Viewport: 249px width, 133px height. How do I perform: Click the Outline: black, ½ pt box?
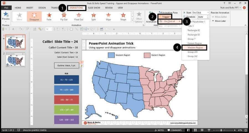pos(66,65)
